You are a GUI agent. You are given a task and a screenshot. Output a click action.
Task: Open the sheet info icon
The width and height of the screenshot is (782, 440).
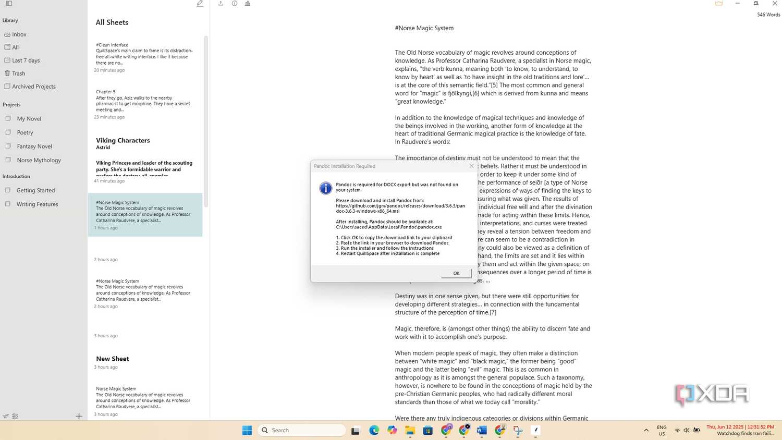[235, 3]
